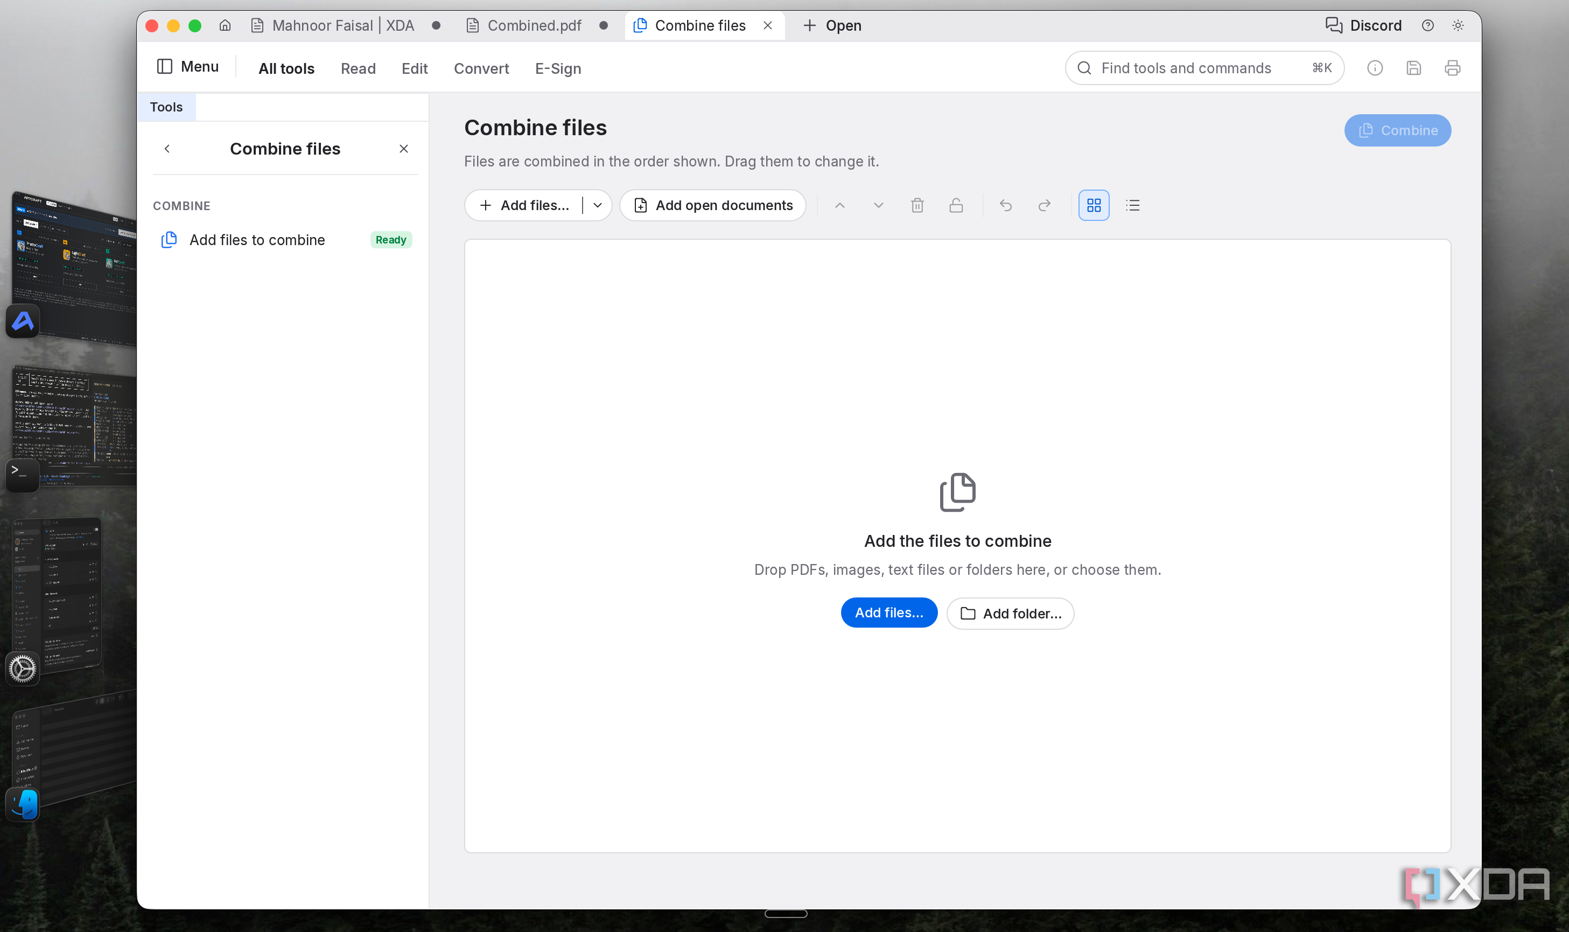
Task: Click the undo arrow icon
Action: 1005,205
